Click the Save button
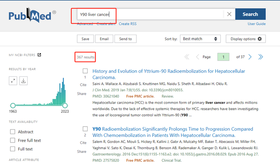Viewport: 280px width, 164px height. [x=85, y=39]
